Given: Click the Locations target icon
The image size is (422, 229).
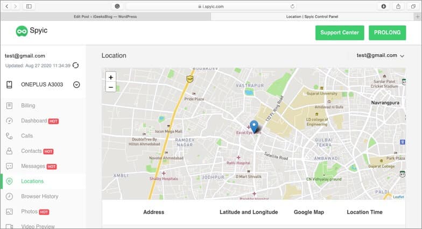Looking at the screenshot, I should [x=9, y=182].
